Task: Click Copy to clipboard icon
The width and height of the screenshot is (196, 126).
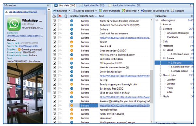Action: [74, 11]
